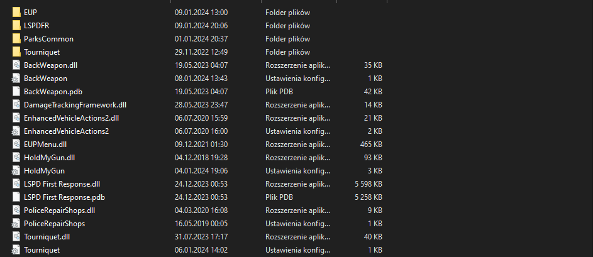The width and height of the screenshot is (593, 257).
Task: Select Tourniquet.dll file name
Action: pos(47,237)
